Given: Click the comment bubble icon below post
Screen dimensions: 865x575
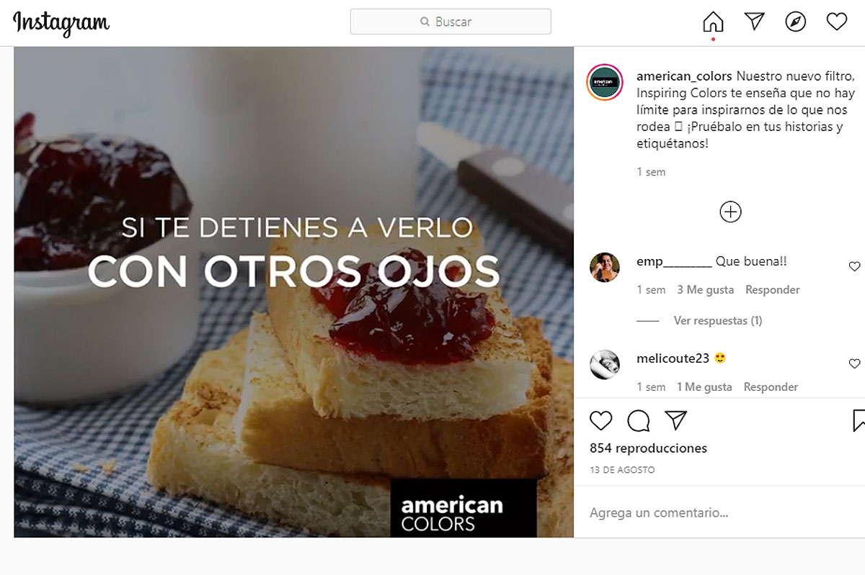Looking at the screenshot, I should [x=638, y=420].
